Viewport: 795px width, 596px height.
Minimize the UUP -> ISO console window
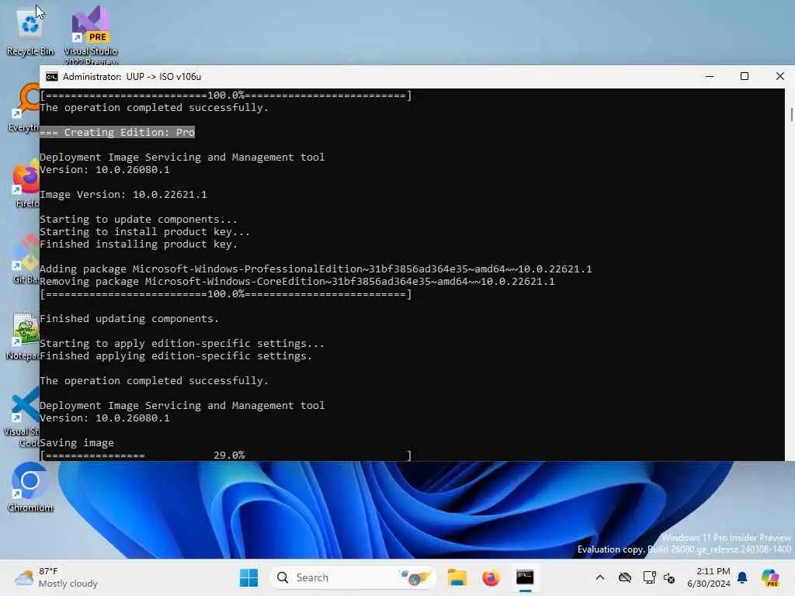point(710,77)
